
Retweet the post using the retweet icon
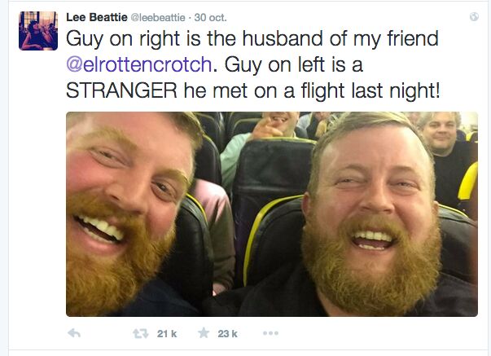141,333
